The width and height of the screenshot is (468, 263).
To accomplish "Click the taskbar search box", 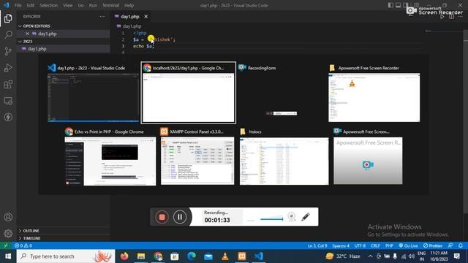I will pyautogui.click(x=66, y=256).
